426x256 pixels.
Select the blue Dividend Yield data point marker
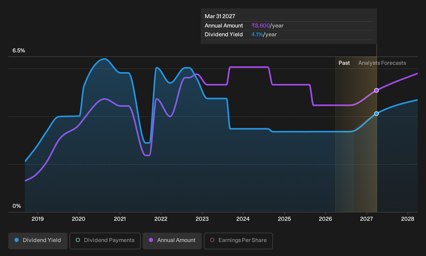(x=376, y=113)
